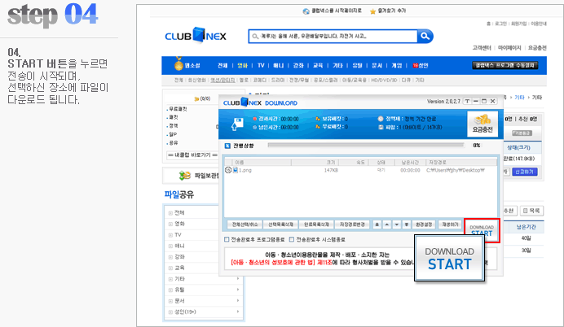564x327 pixels.
Task: Open the 게임 menu in blue nav bar
Action: (x=397, y=65)
